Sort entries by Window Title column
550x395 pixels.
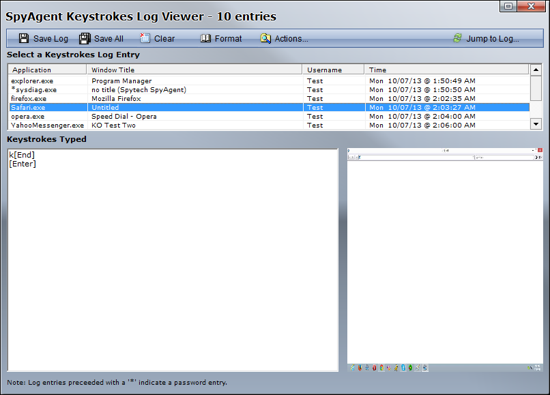click(x=194, y=70)
